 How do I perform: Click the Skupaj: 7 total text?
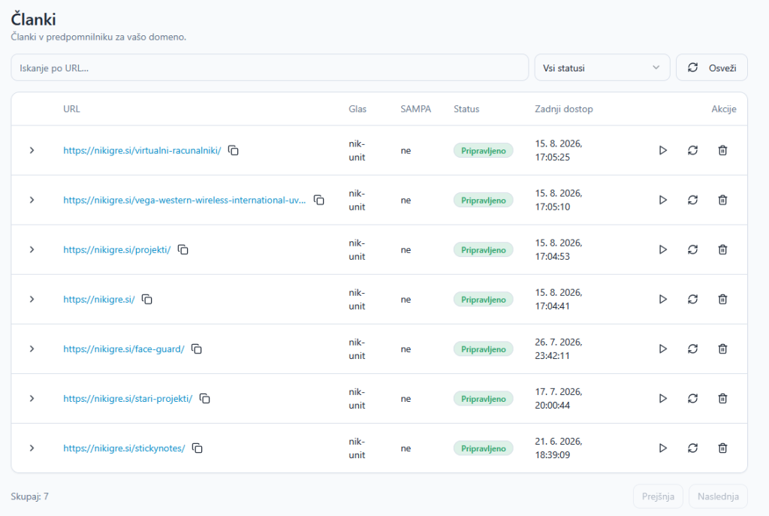[30, 496]
